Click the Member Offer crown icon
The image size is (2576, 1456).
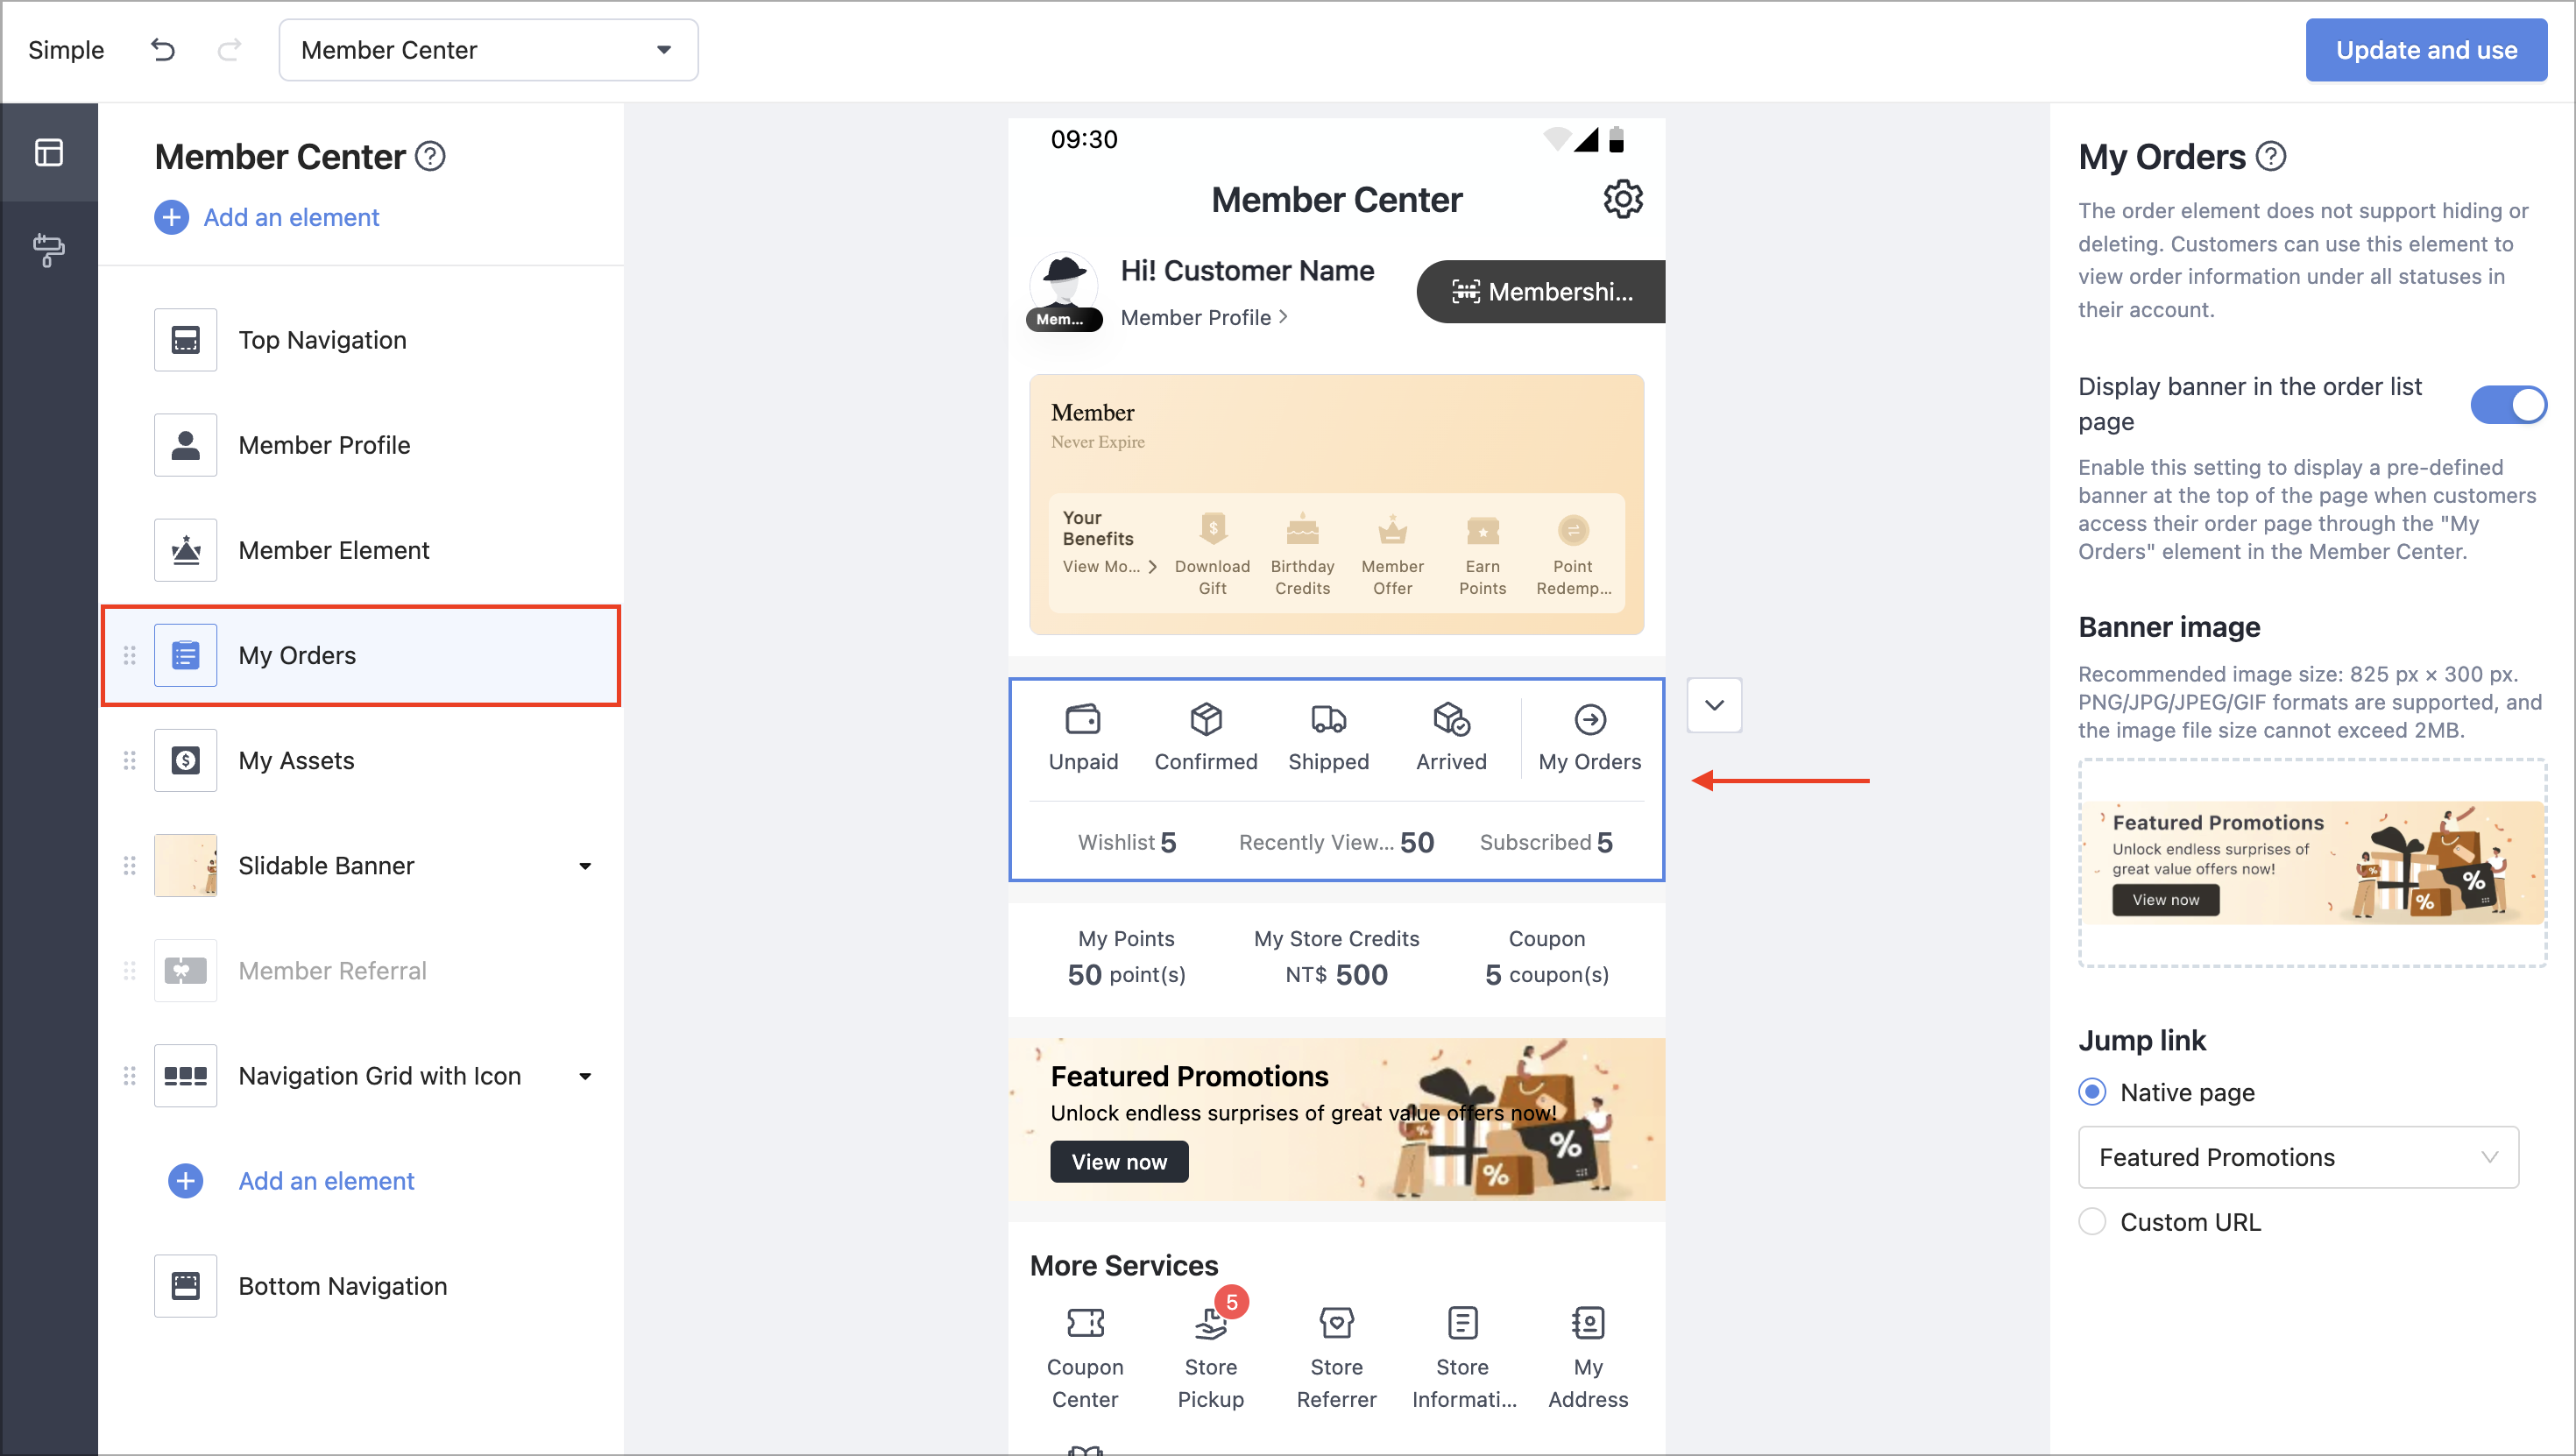1392,528
